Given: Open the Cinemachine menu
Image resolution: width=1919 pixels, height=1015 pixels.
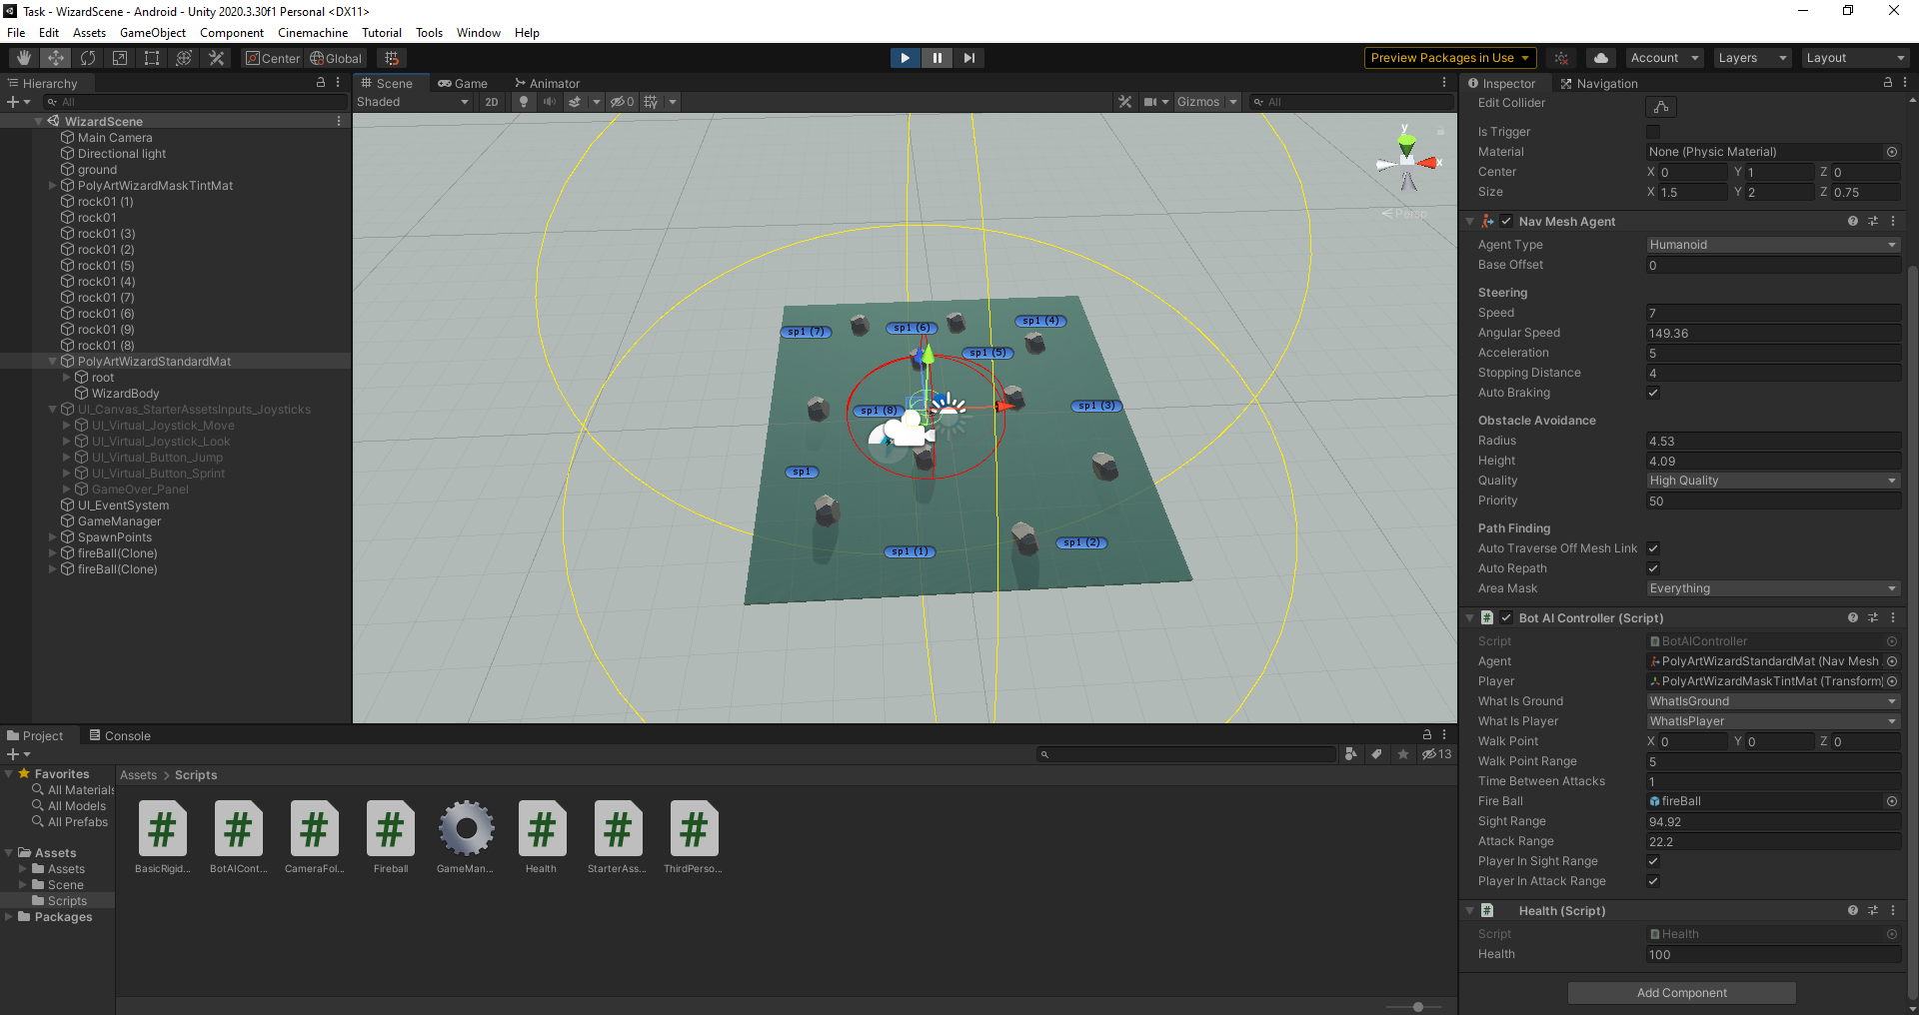Looking at the screenshot, I should 313,33.
